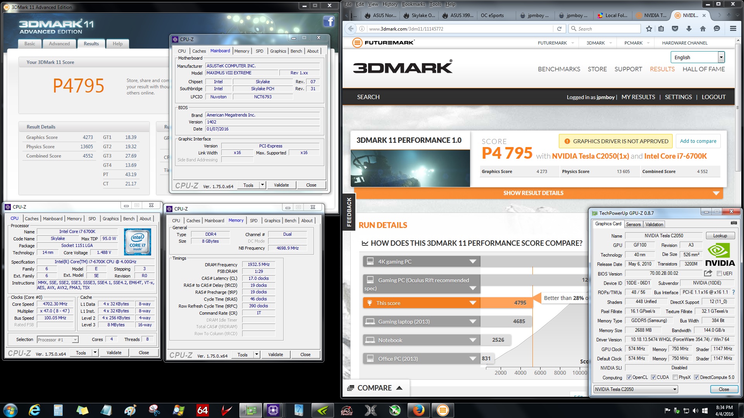The width and height of the screenshot is (744, 418).
Task: Click the volume speaker icon in system tray
Action: coord(695,411)
